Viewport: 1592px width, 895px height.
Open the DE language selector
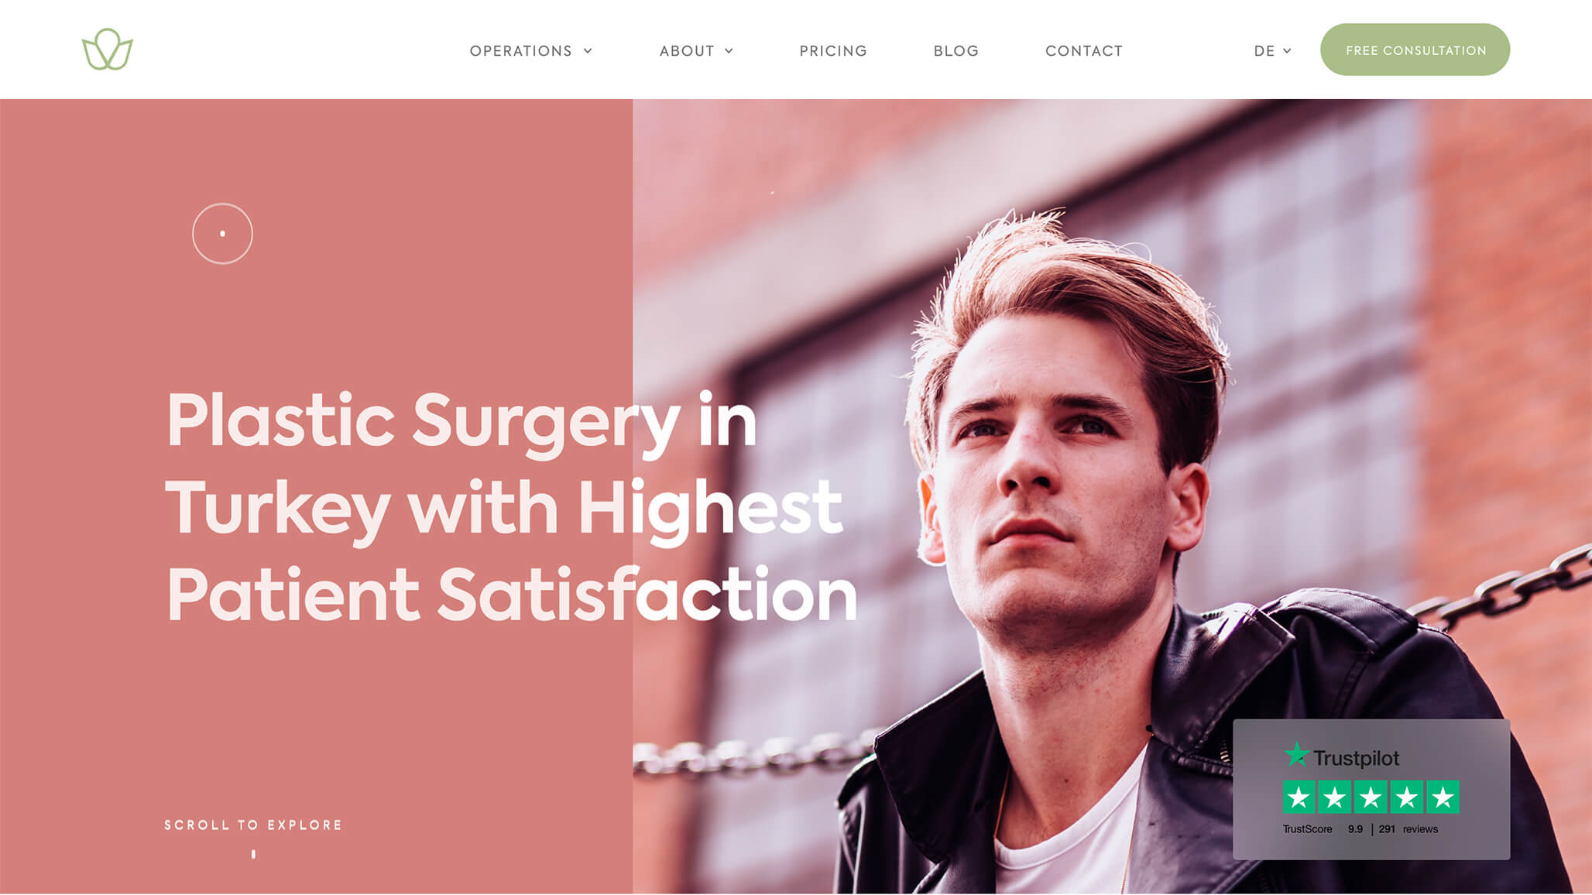pyautogui.click(x=1272, y=51)
